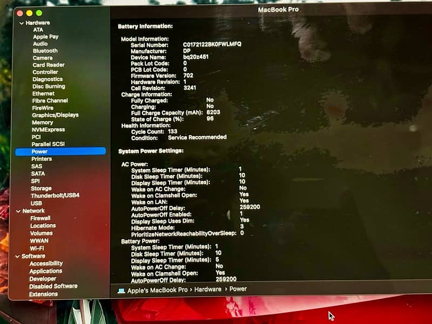Click Hardware in the path bar
The image size is (432, 324).
pos(208,289)
